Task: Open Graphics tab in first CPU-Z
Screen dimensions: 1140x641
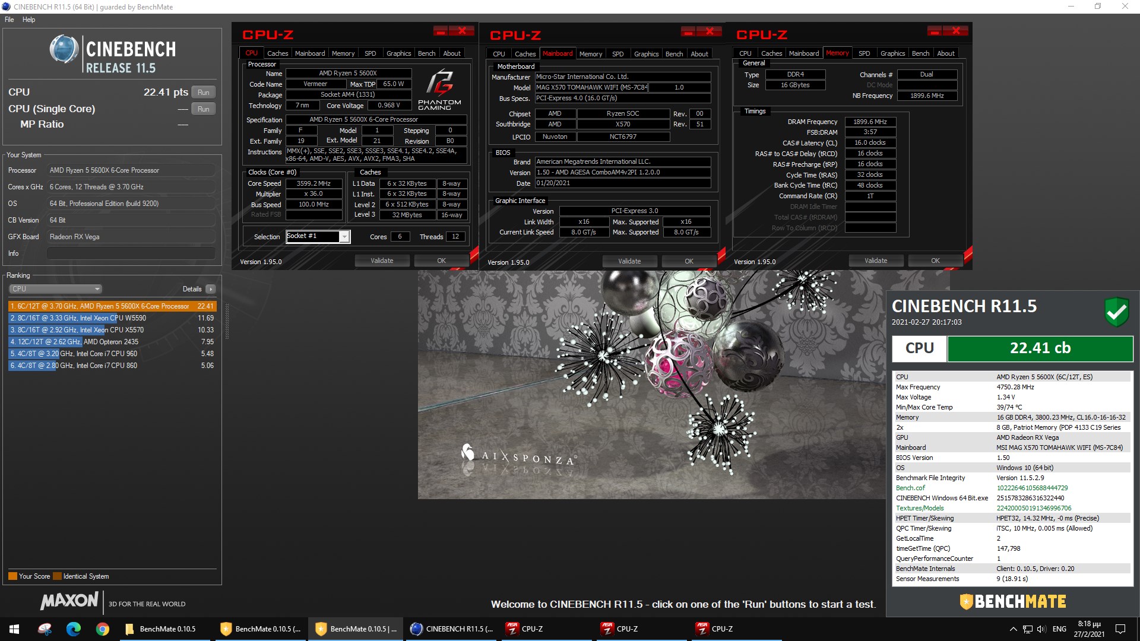Action: pos(398,53)
